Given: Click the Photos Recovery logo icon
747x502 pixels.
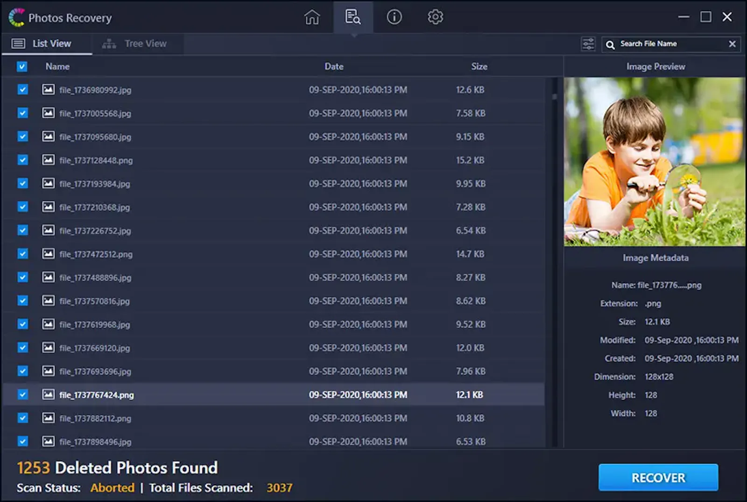Looking at the screenshot, I should [17, 18].
